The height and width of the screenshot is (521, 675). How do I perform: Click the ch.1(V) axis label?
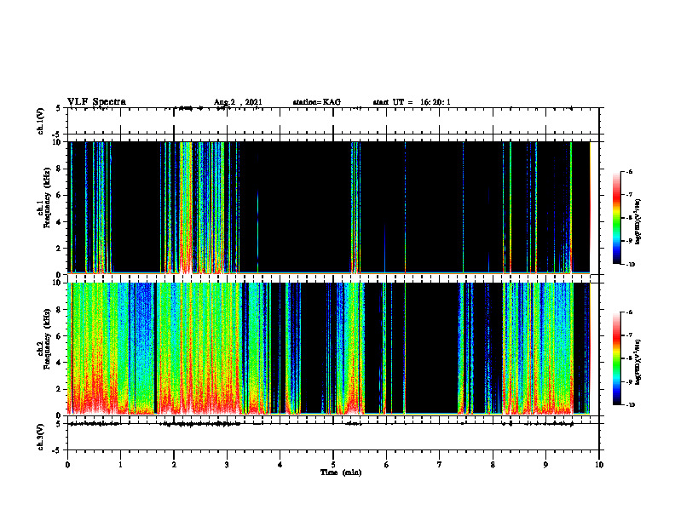41,121
